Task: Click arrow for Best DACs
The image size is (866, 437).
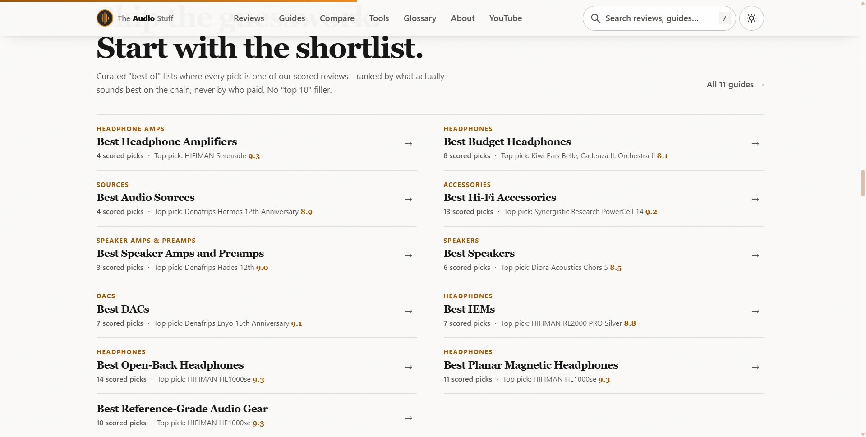Action: click(409, 311)
